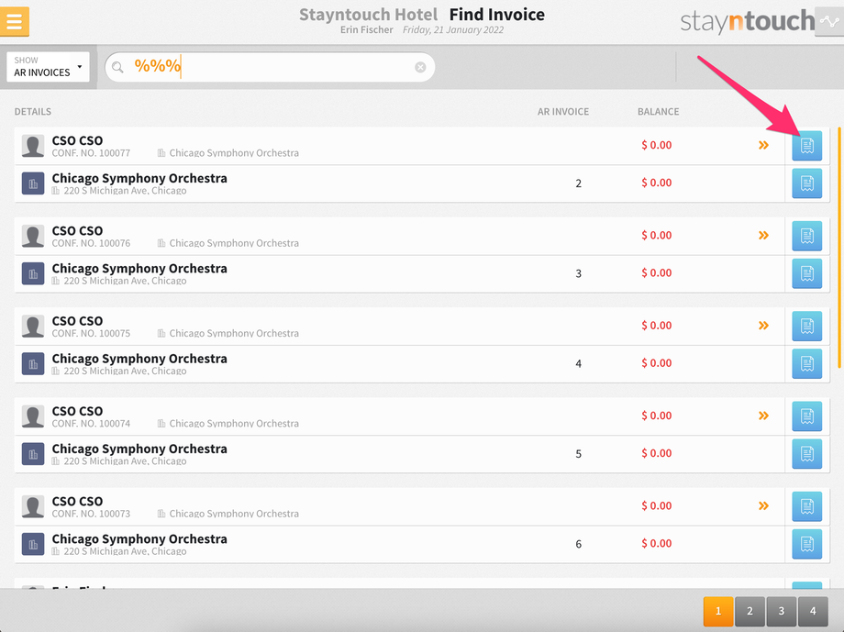Open the SHOW AR Invoices dropdown
844x632 pixels.
point(48,67)
